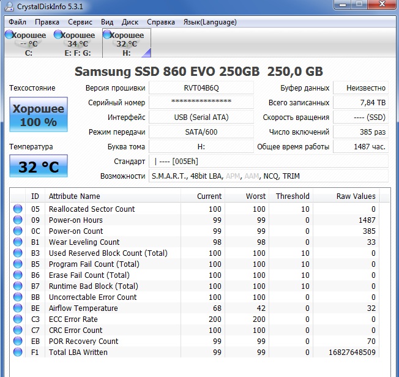Click status orb for Reallocated Sector Count
This screenshot has height=377, width=399.
pos(18,209)
